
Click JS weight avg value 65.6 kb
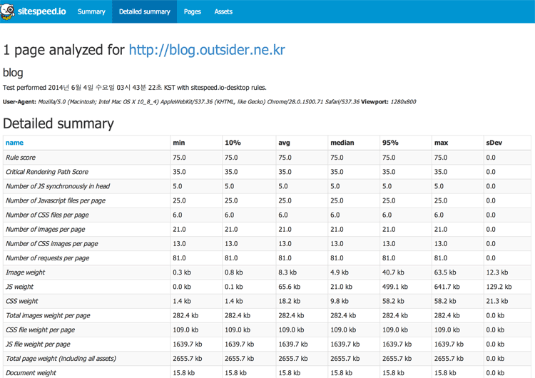click(x=289, y=286)
